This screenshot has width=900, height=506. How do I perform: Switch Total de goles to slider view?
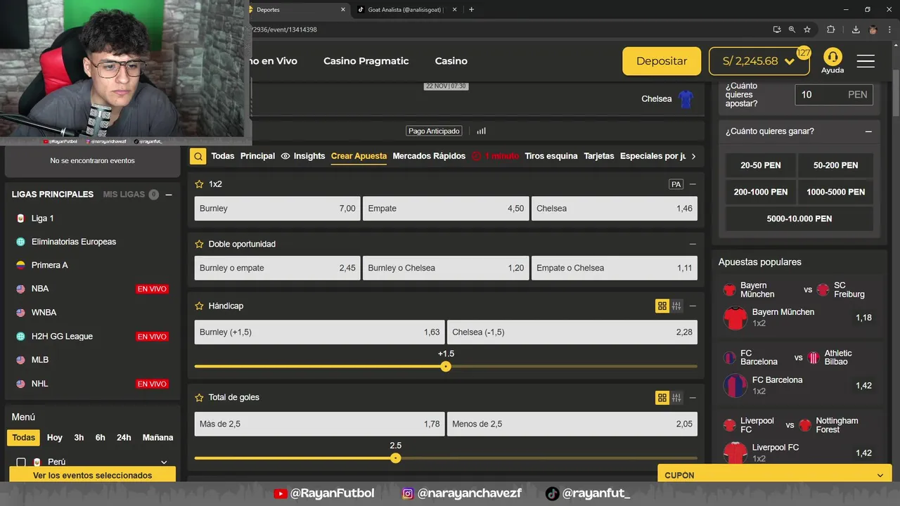coord(676,398)
